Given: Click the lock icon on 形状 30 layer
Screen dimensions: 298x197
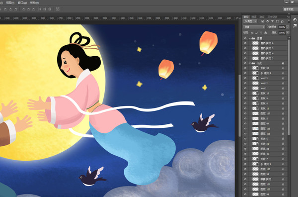Looking at the screenshot, I should 283,68.
